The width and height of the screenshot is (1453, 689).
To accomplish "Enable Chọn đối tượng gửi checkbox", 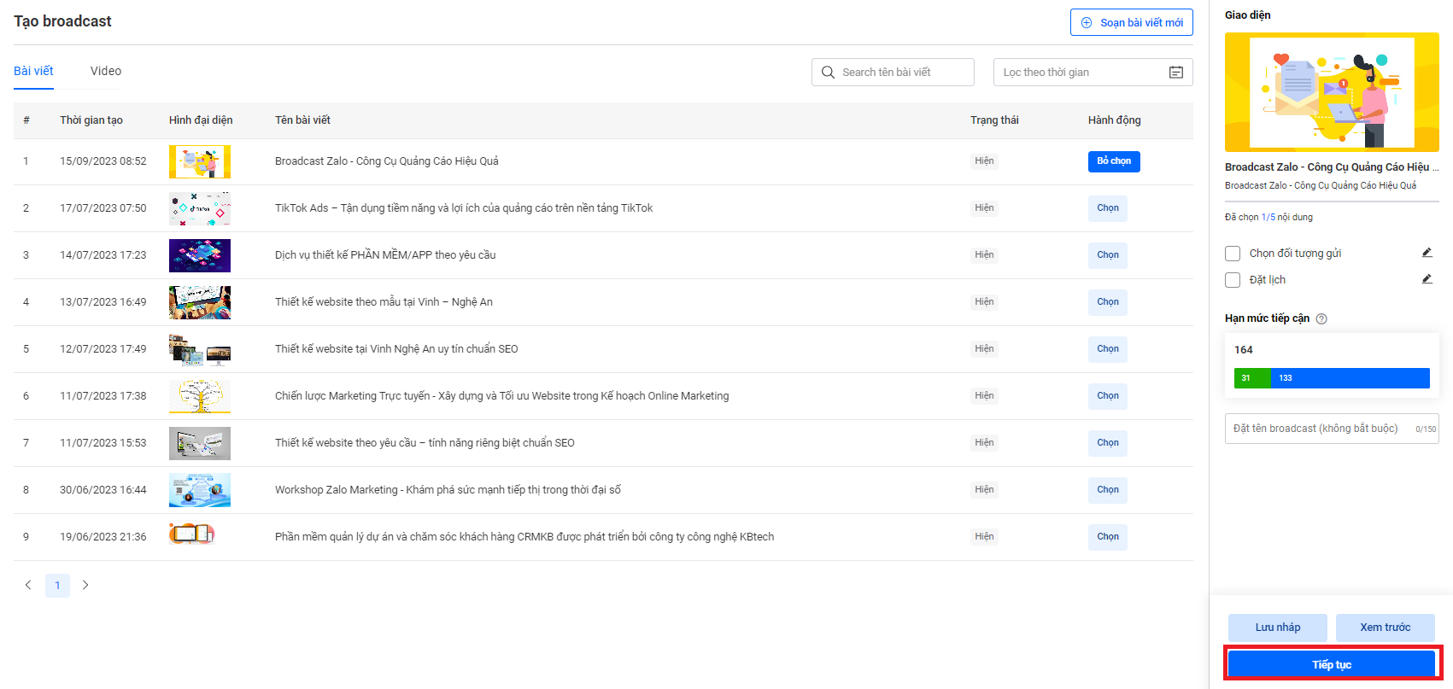I will click(x=1233, y=254).
